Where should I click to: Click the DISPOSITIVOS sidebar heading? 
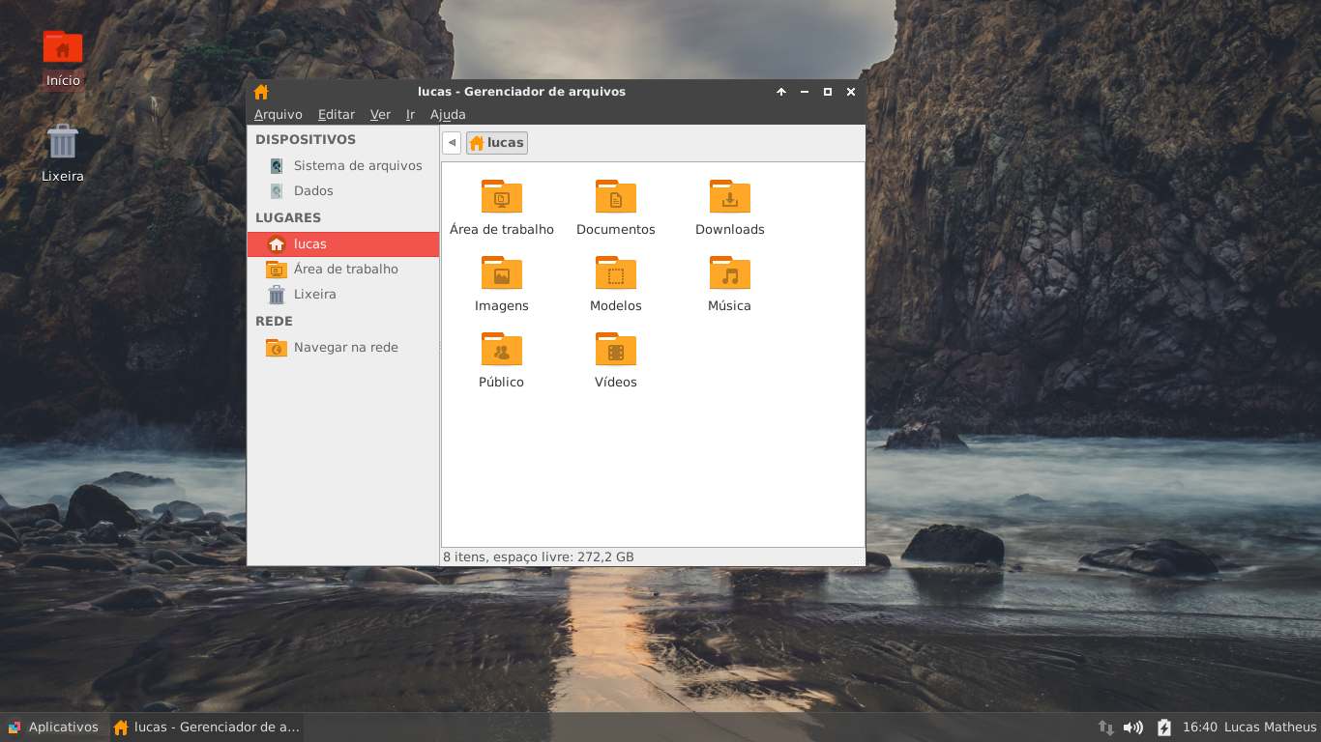pos(306,140)
